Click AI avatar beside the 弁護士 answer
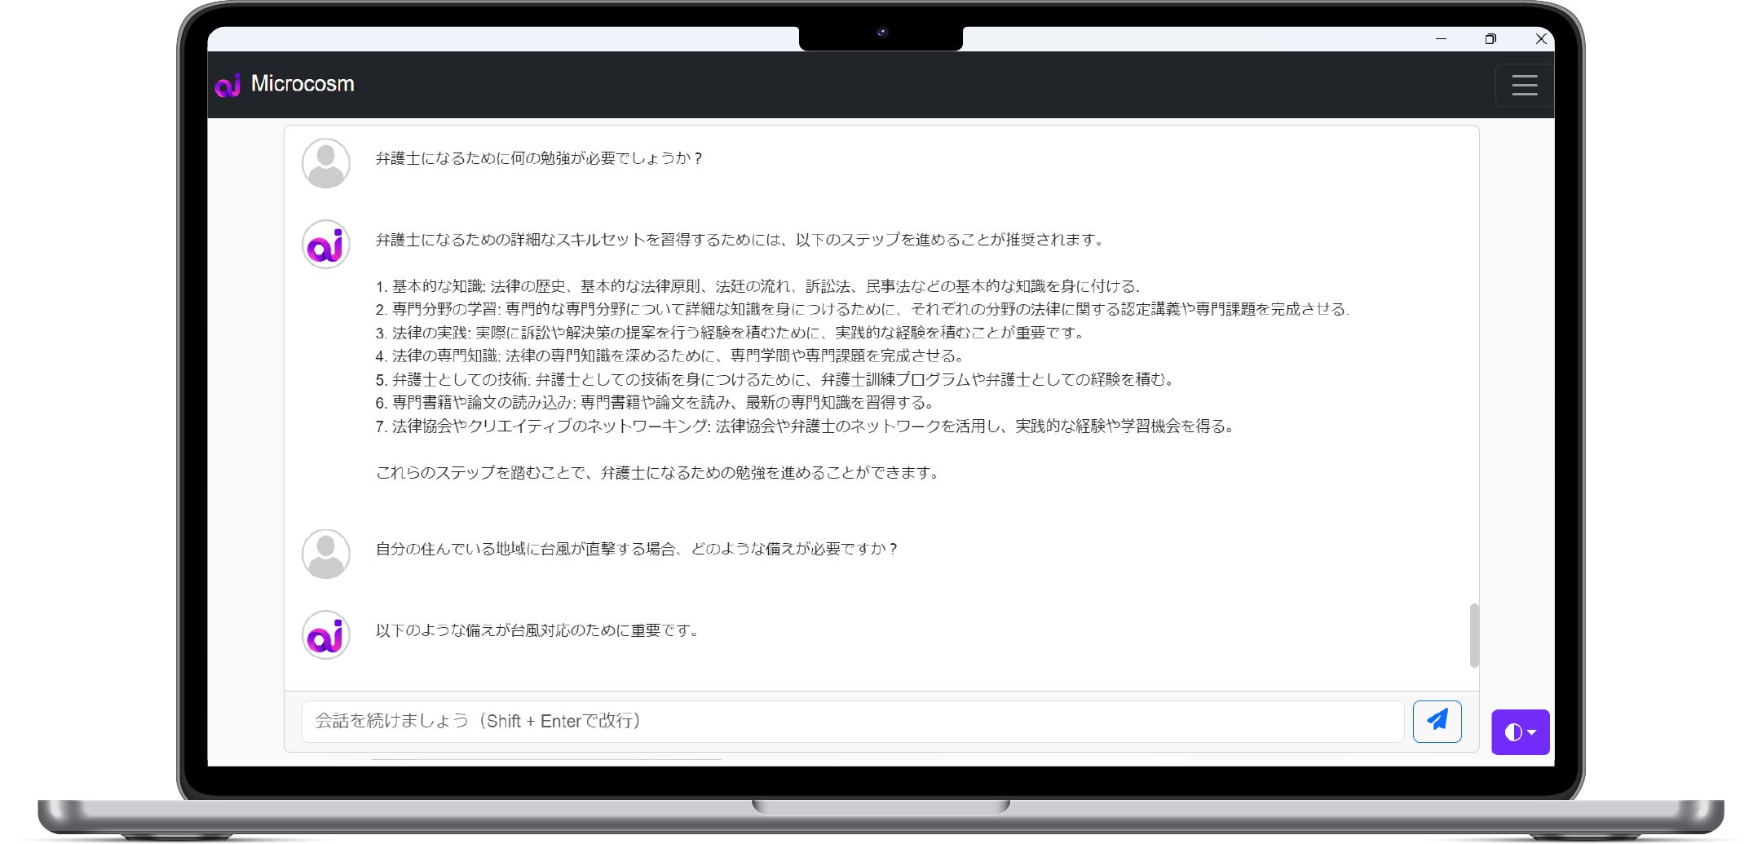 coord(326,245)
